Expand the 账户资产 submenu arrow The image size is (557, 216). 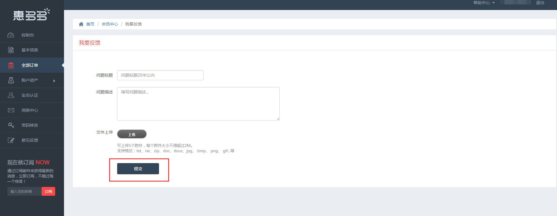[x=54, y=81]
